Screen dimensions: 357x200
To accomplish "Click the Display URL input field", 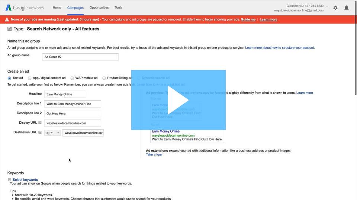I will (x=73, y=123).
